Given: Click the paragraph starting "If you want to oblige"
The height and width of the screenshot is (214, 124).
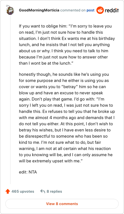Looking at the screenshot, I should (67, 45).
